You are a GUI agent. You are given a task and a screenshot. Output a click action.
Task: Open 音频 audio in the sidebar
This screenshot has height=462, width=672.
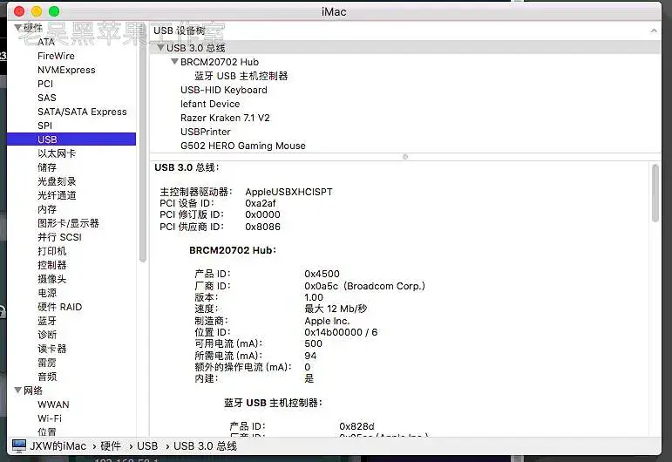tap(47, 377)
